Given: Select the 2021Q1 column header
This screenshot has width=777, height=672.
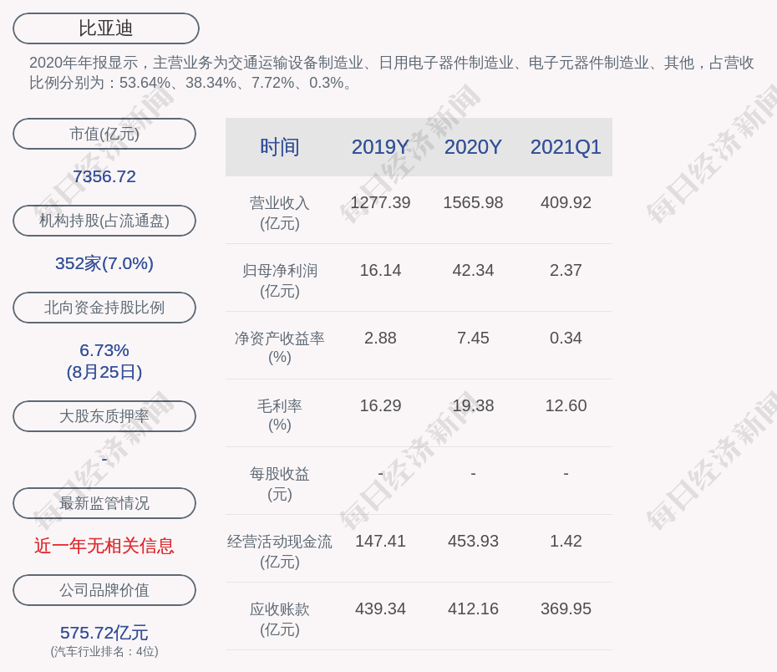Looking at the screenshot, I should 566,147.
